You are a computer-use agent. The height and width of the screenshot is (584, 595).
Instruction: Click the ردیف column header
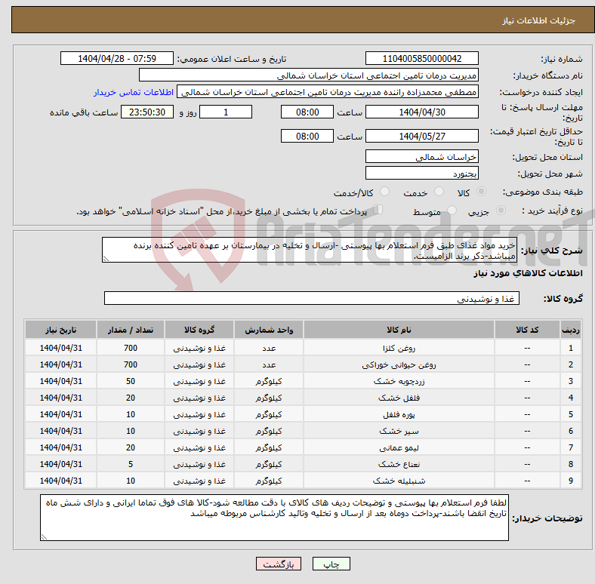(x=570, y=330)
